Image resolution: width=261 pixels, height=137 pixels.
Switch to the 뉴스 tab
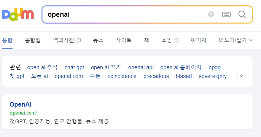point(98,40)
